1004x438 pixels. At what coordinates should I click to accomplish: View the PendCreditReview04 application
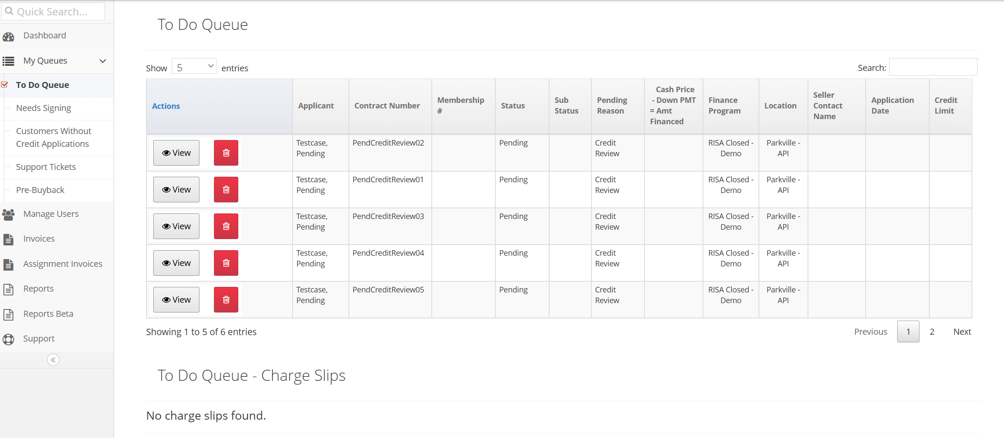[x=176, y=263]
